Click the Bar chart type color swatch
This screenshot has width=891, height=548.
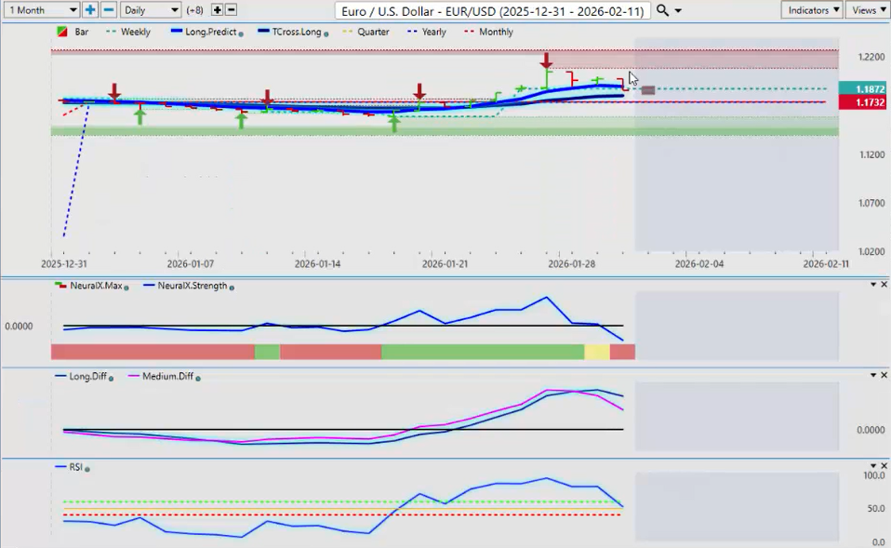[62, 32]
